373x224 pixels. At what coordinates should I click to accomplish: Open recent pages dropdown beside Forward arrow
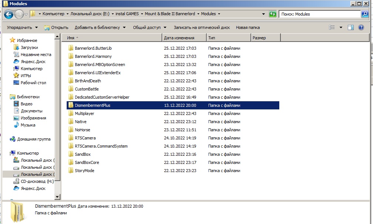pos(26,14)
